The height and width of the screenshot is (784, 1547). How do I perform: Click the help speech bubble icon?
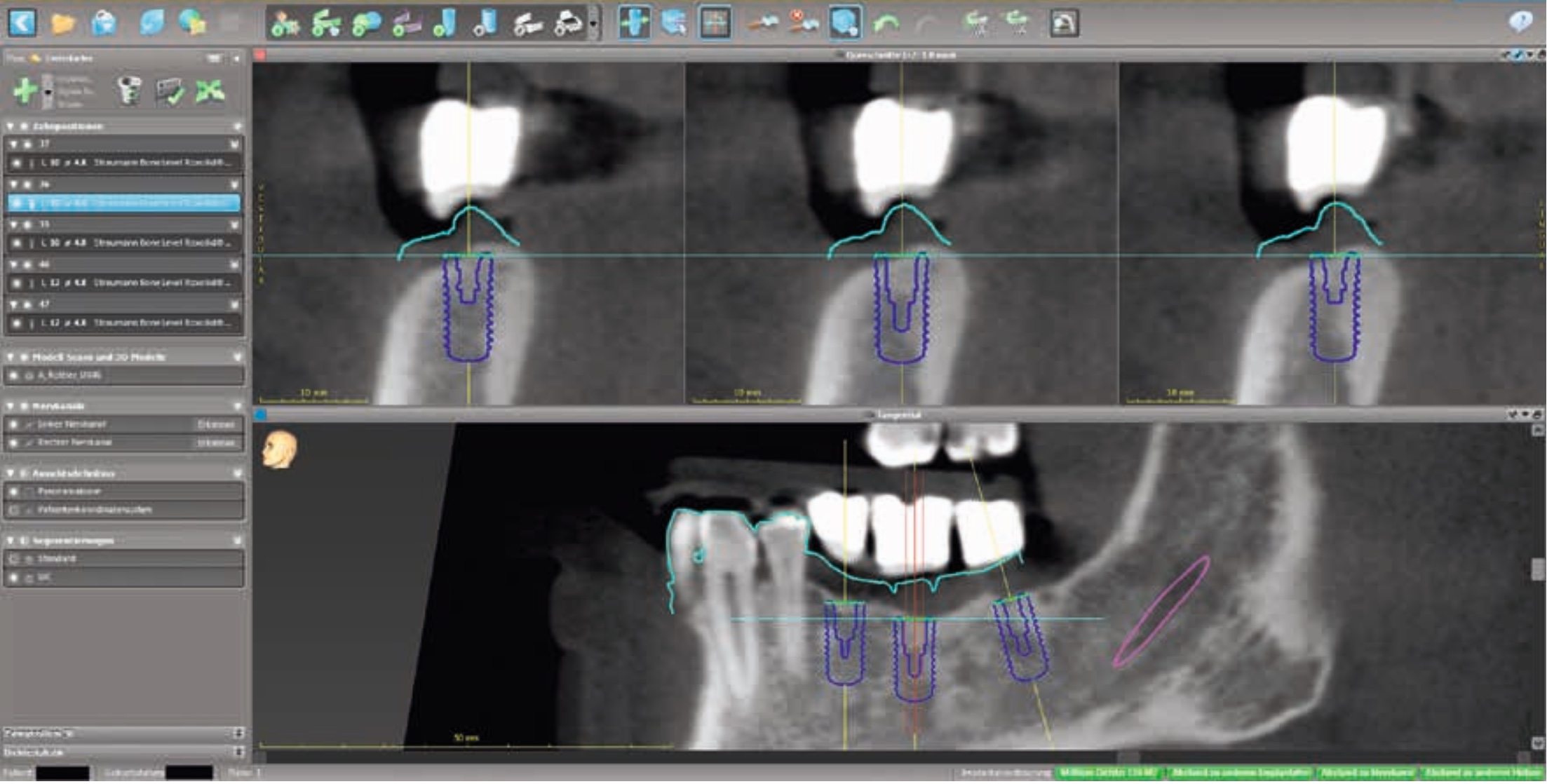[1520, 22]
